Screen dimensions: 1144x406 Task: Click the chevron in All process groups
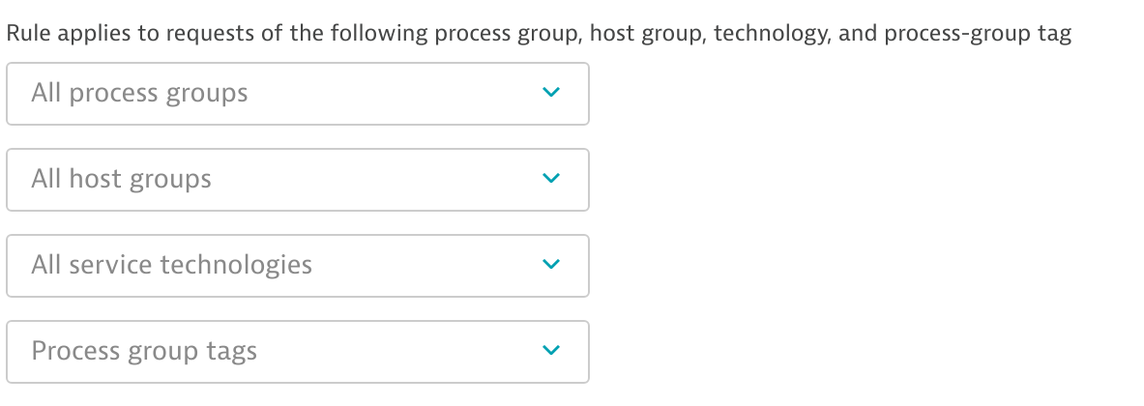pyautogui.click(x=550, y=93)
